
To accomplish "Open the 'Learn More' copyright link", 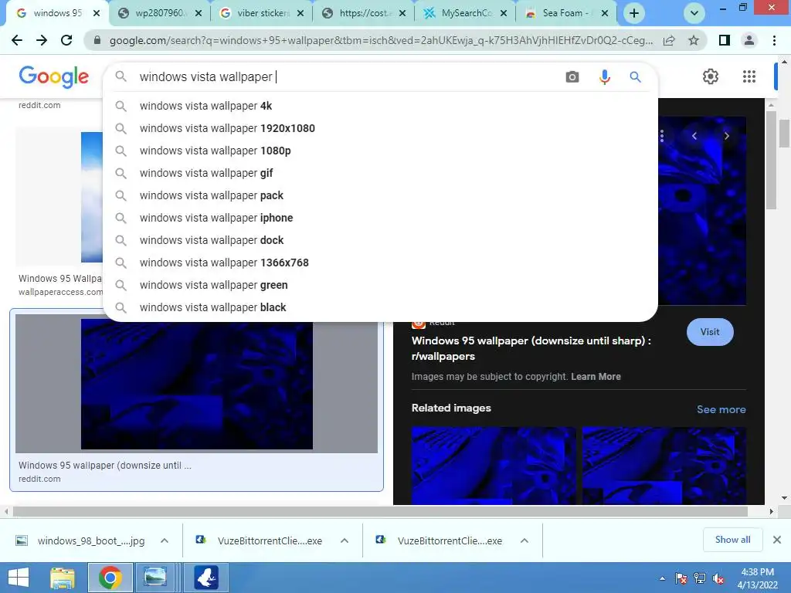I will [x=596, y=377].
